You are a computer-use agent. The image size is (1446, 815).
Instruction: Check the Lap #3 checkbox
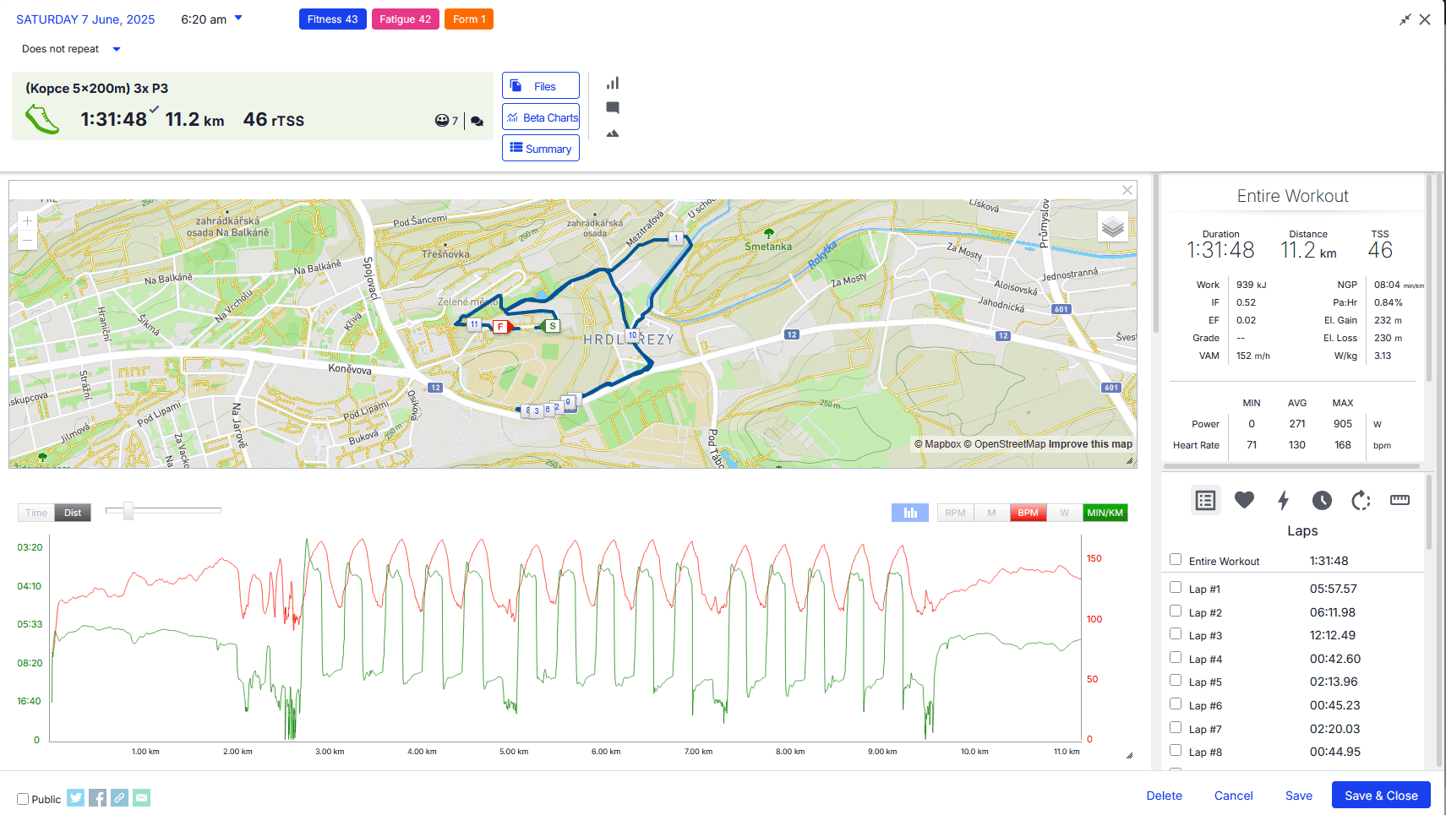point(1176,633)
